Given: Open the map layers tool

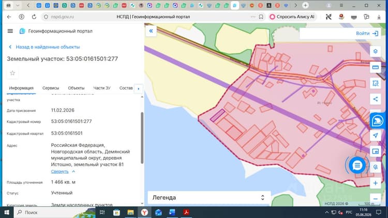Looking at the screenshot, I should pos(376,52).
